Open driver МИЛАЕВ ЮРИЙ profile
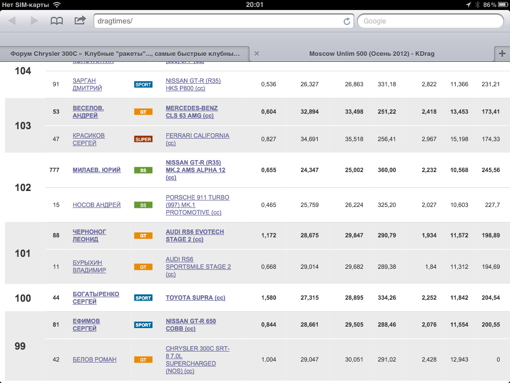The image size is (510, 383). click(97, 170)
